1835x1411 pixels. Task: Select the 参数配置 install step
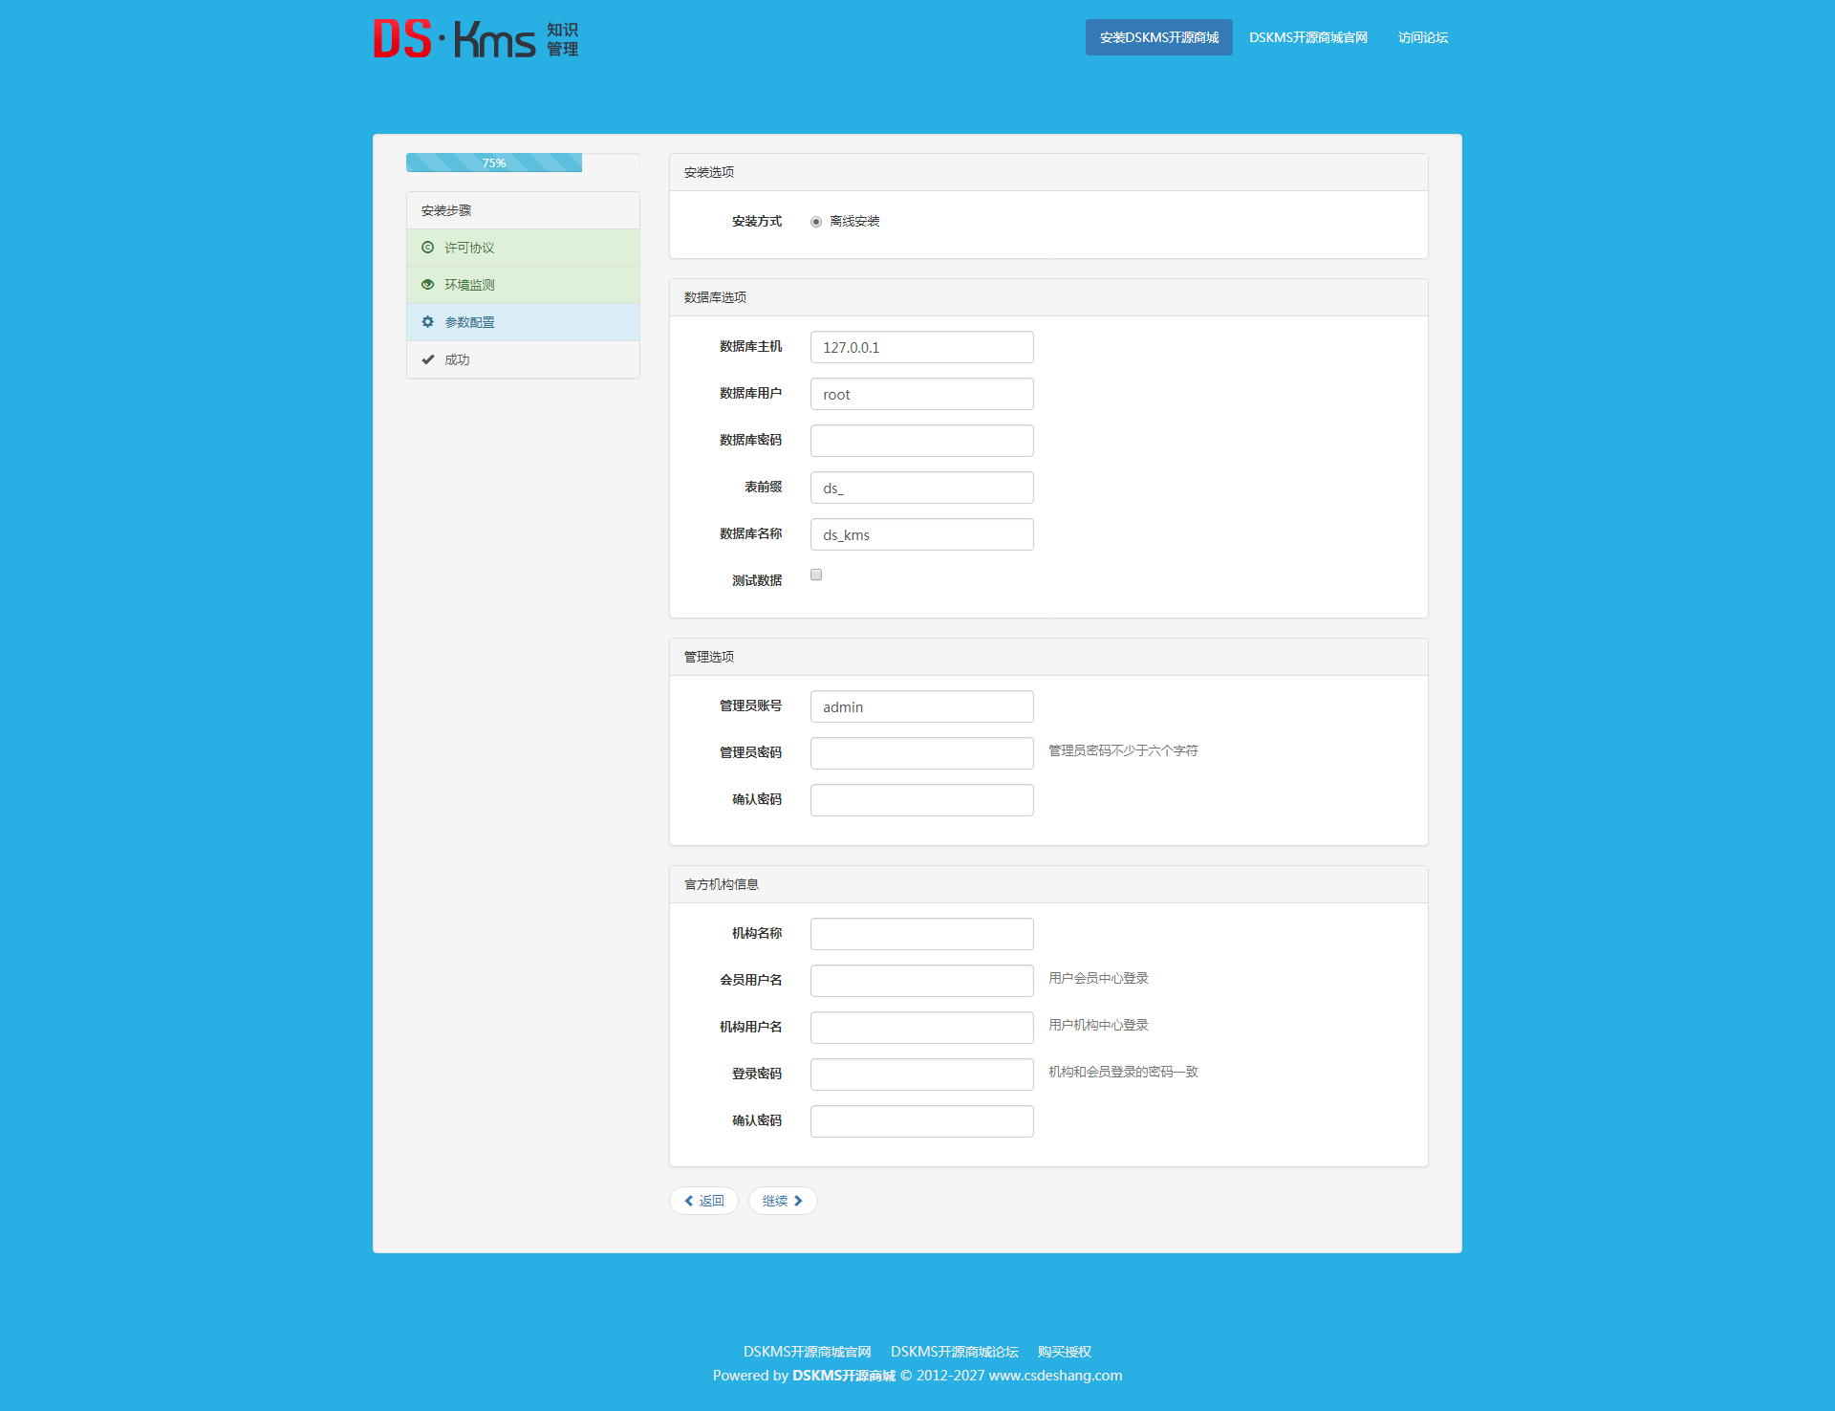point(523,322)
